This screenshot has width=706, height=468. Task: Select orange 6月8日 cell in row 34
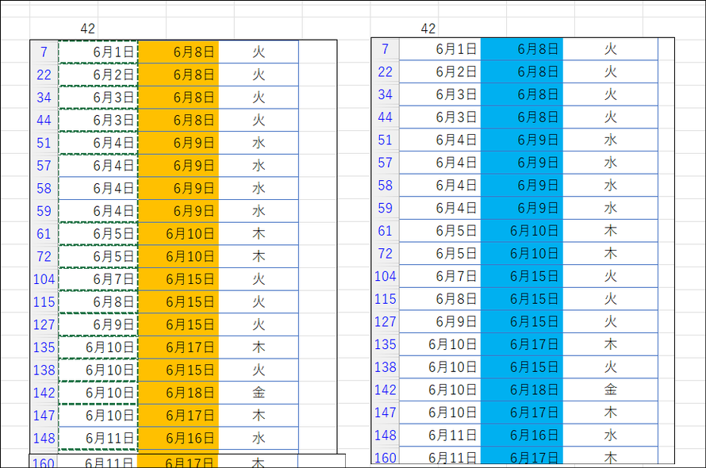[x=178, y=98]
